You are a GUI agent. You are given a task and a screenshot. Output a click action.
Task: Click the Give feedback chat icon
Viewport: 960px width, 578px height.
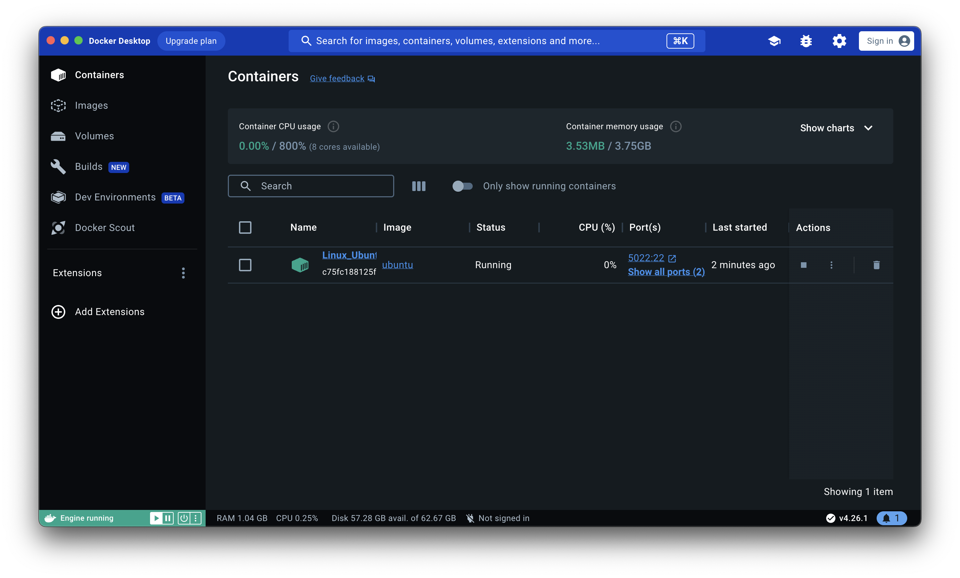(x=371, y=79)
